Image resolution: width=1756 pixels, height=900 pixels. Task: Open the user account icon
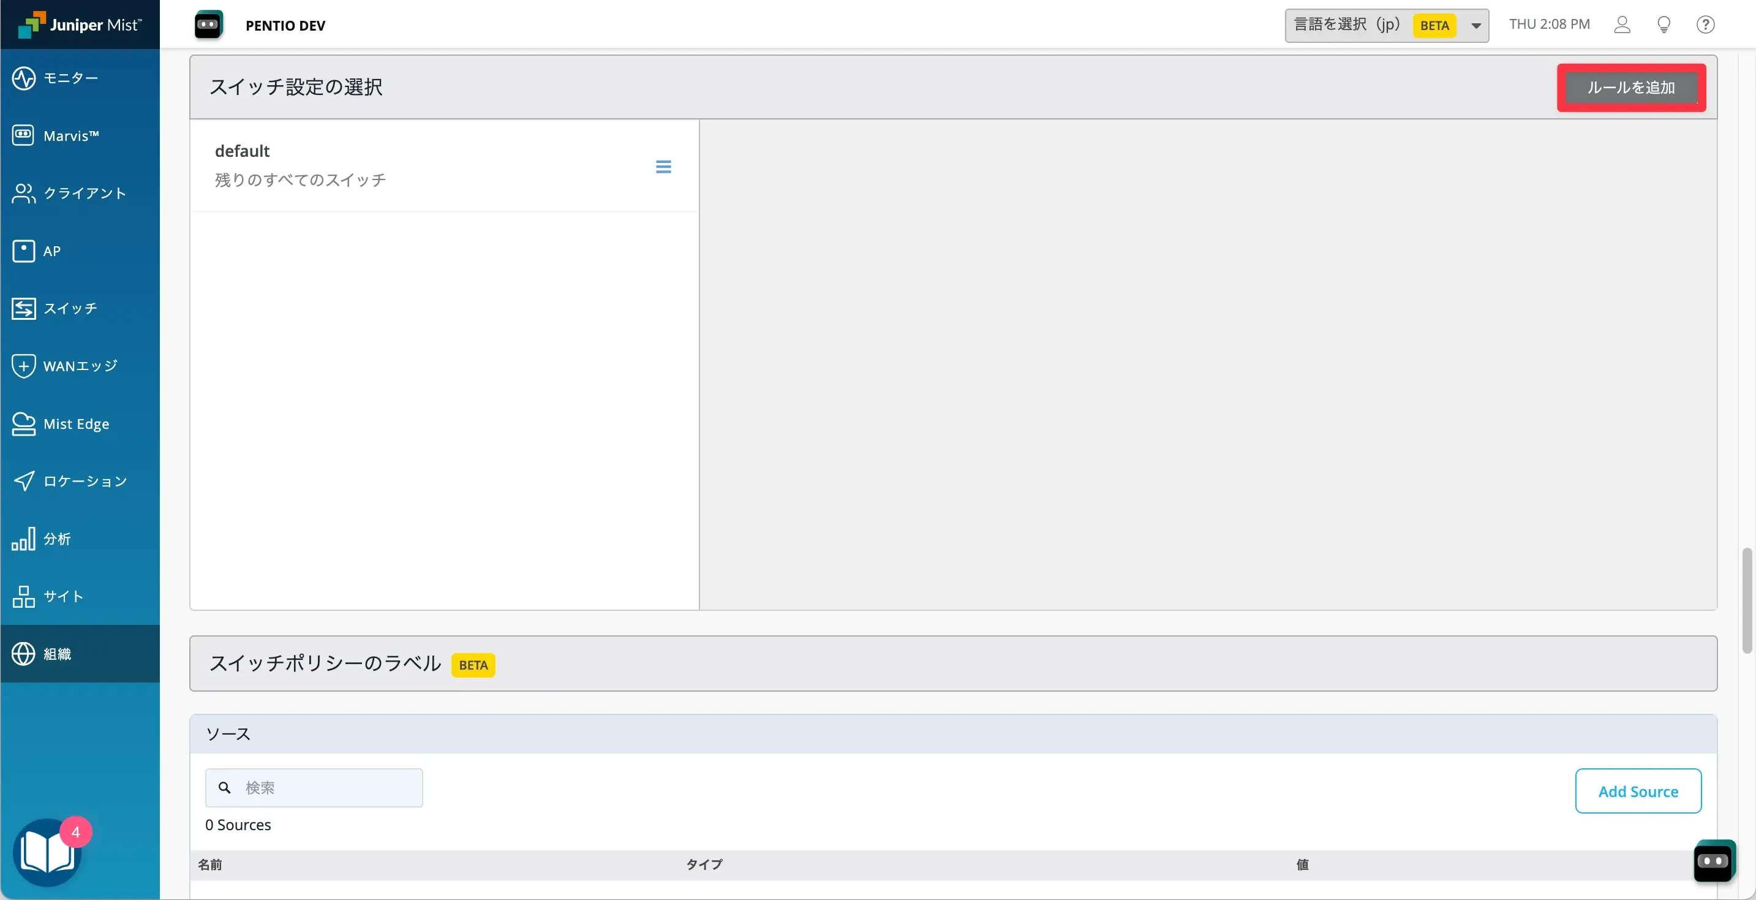coord(1622,25)
